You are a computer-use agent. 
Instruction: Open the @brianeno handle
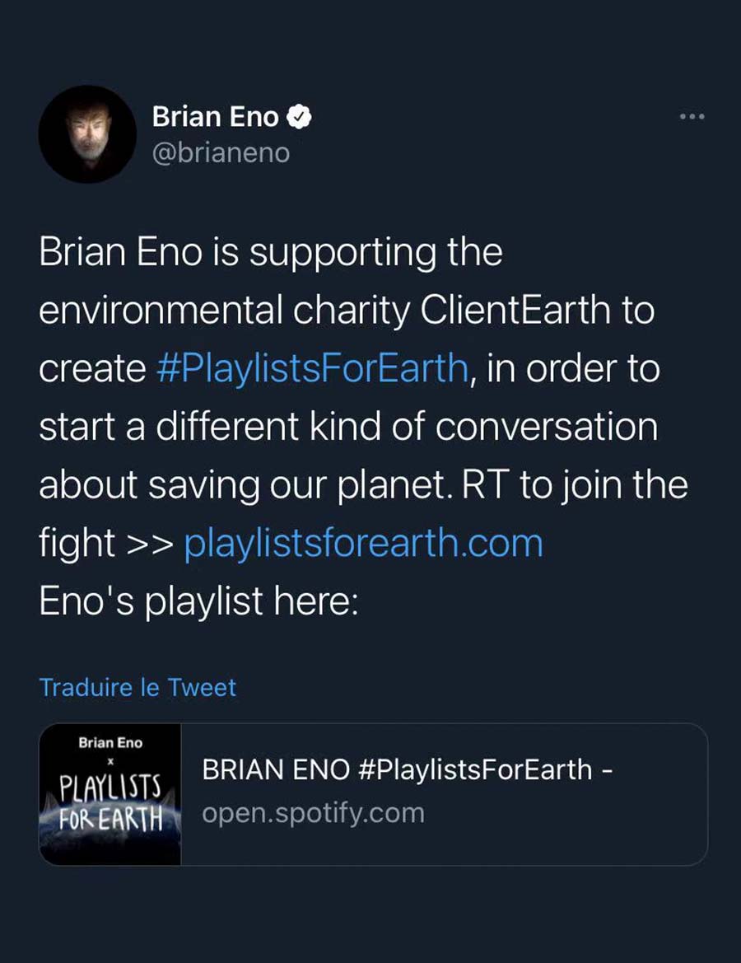pyautogui.click(x=221, y=153)
